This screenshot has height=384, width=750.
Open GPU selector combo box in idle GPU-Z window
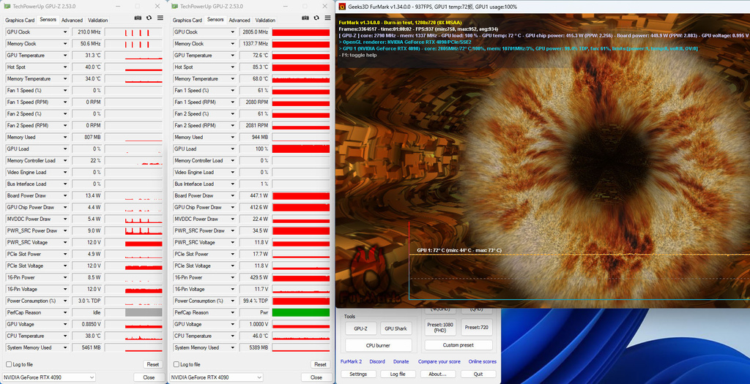(x=49, y=377)
